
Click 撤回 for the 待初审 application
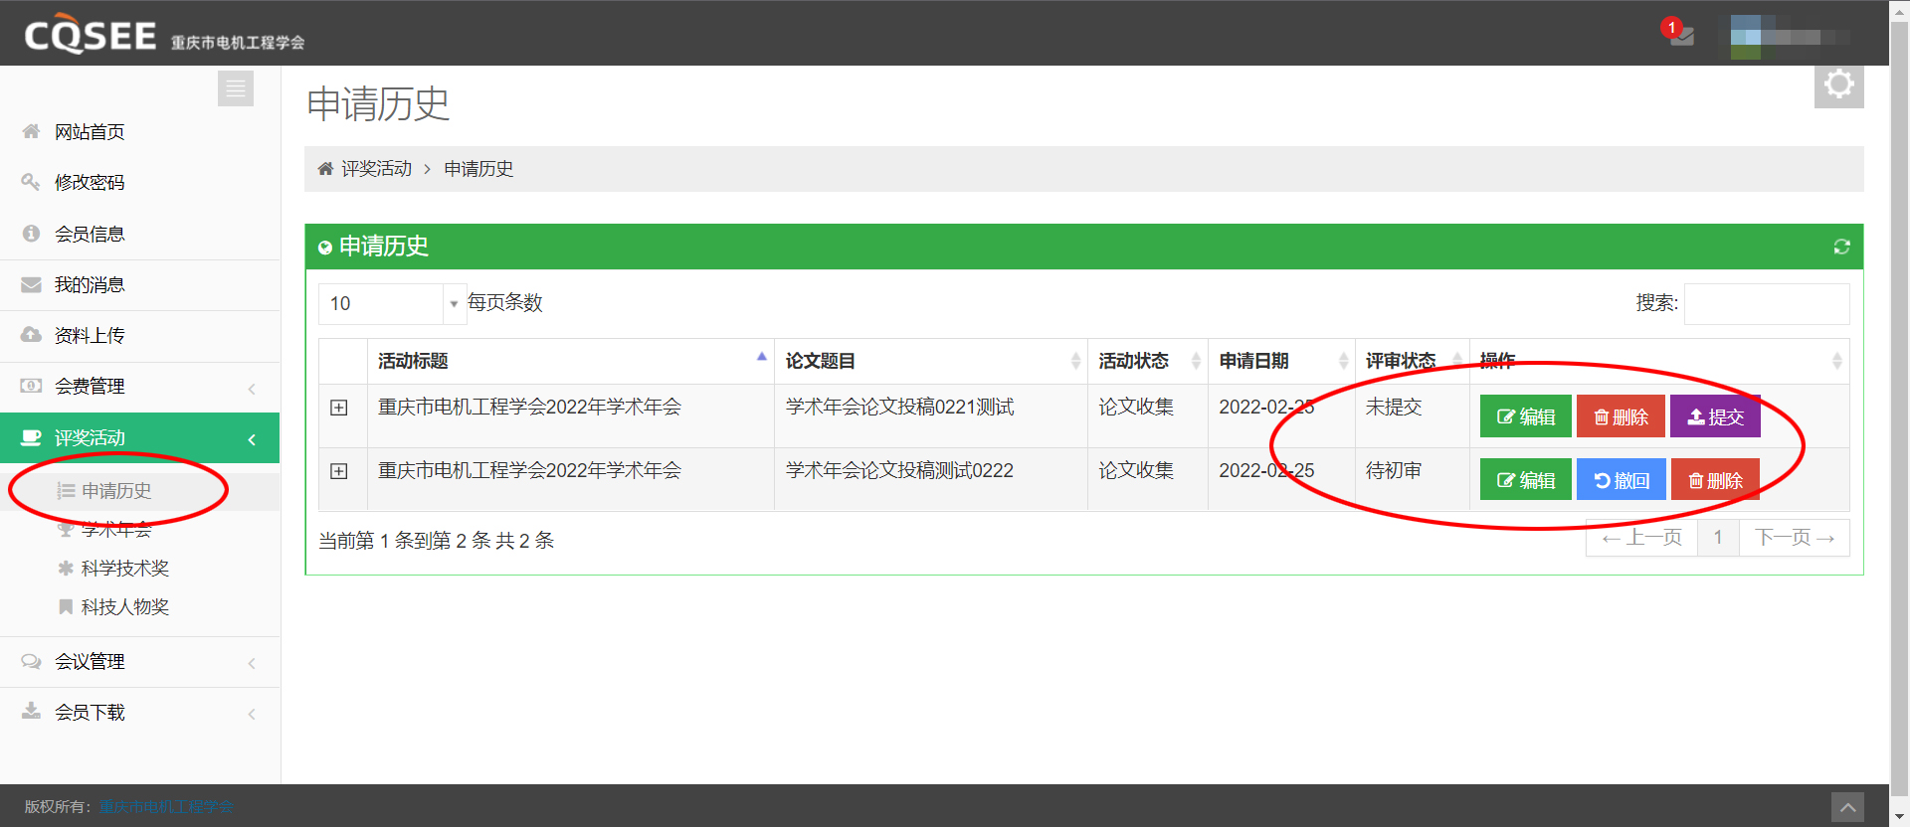pyautogui.click(x=1621, y=480)
